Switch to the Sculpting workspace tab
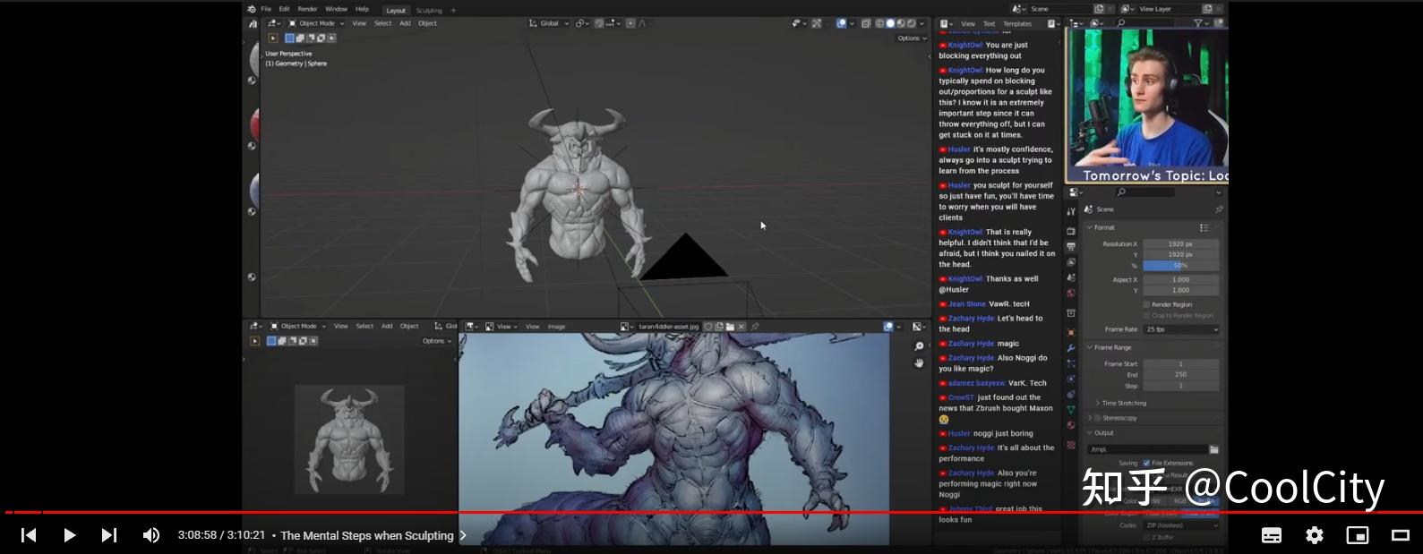 point(429,11)
